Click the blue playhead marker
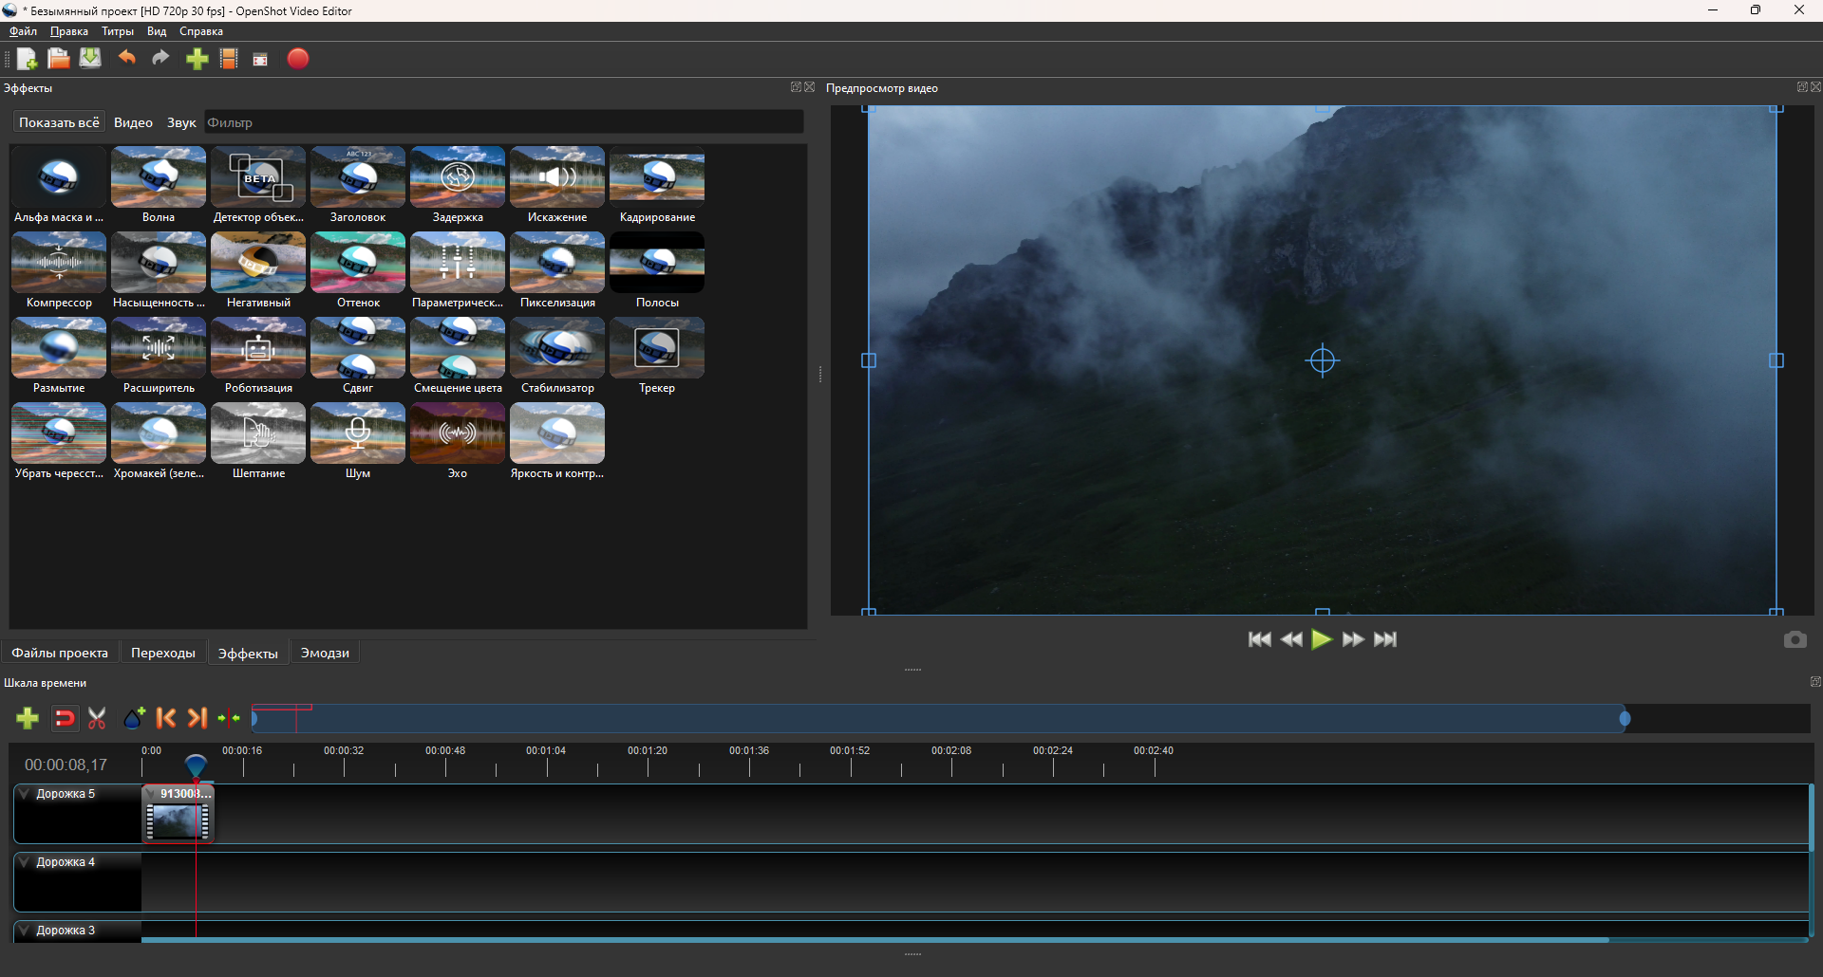The height and width of the screenshot is (977, 1823). click(196, 765)
